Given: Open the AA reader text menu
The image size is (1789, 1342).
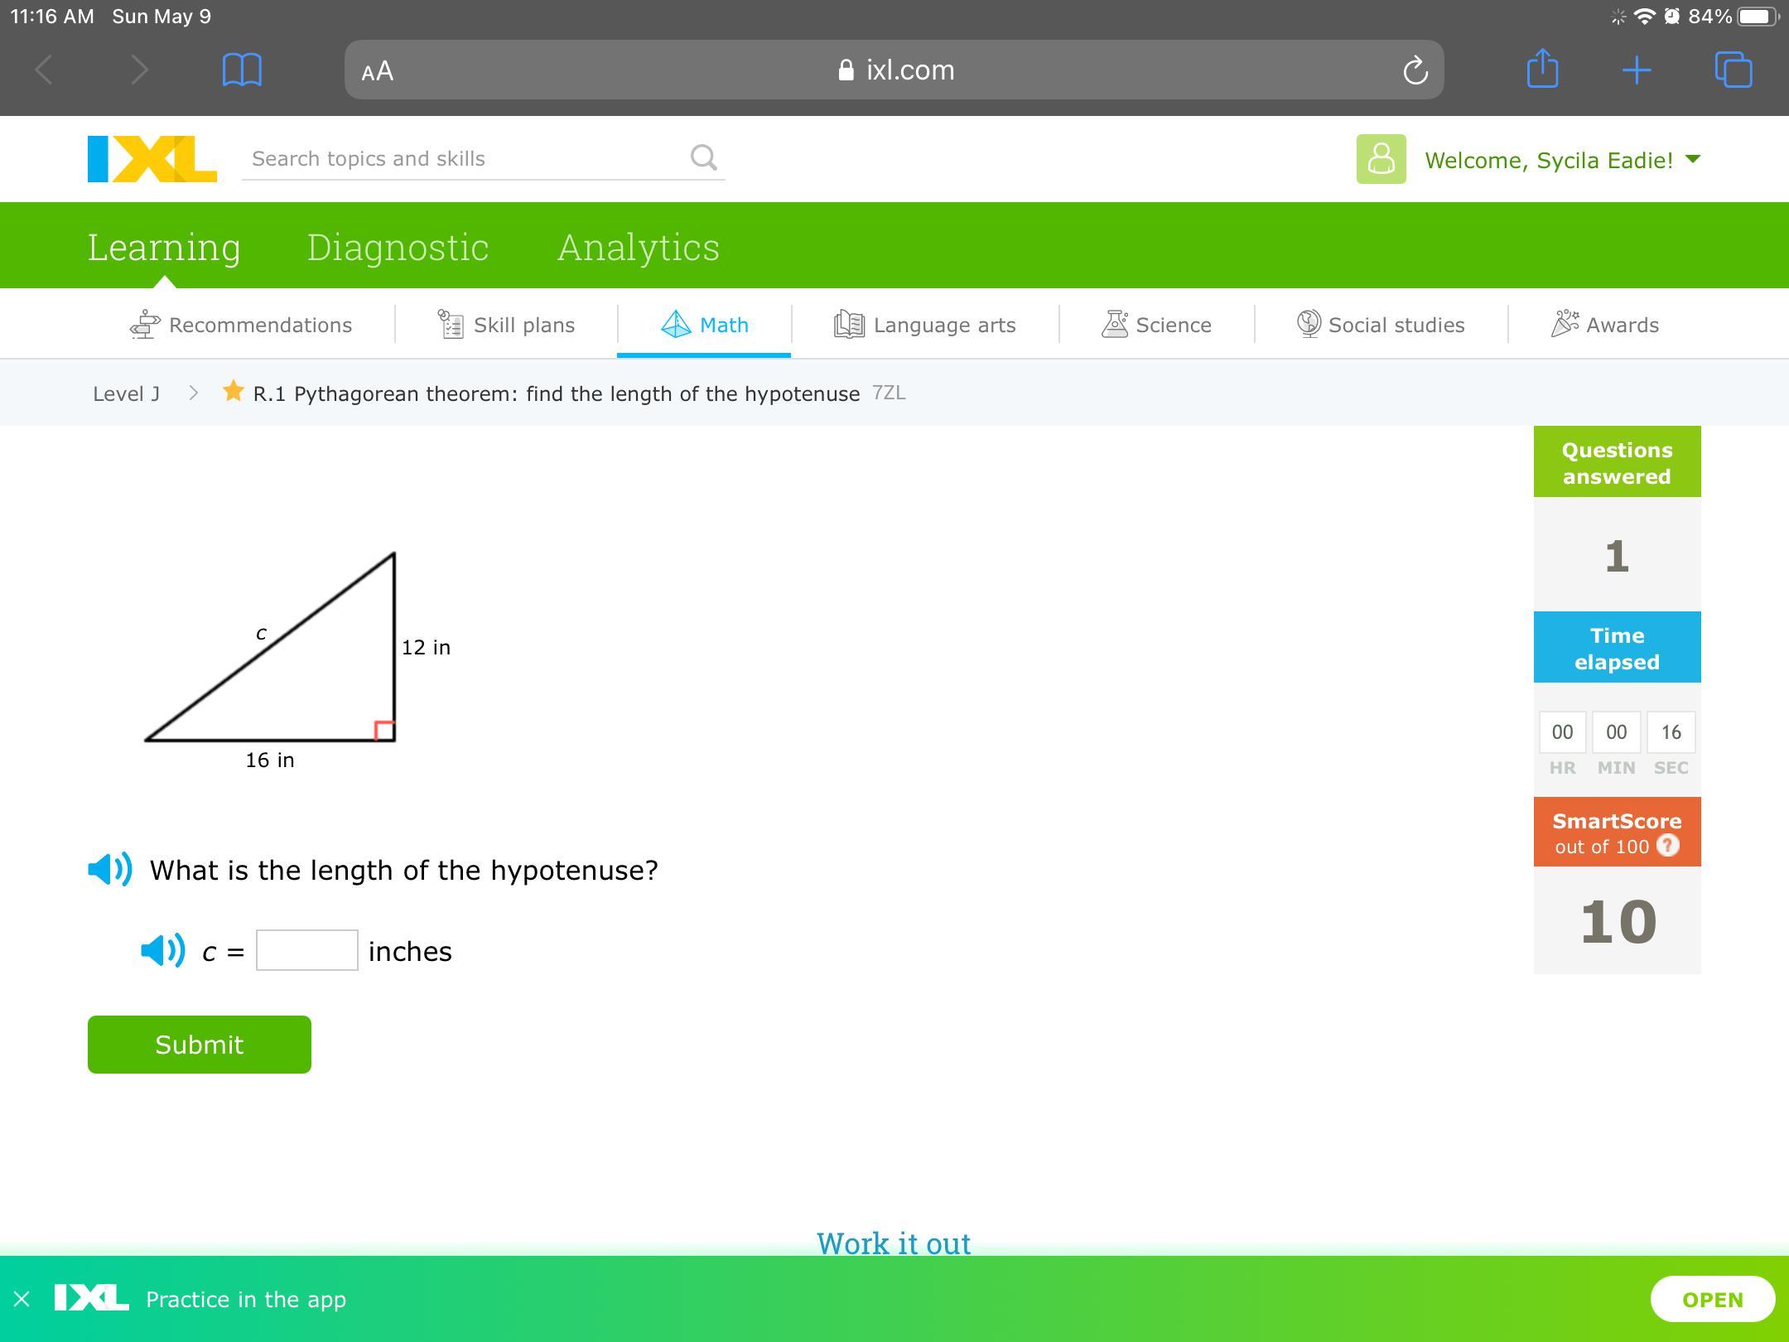Looking at the screenshot, I should 378,71.
